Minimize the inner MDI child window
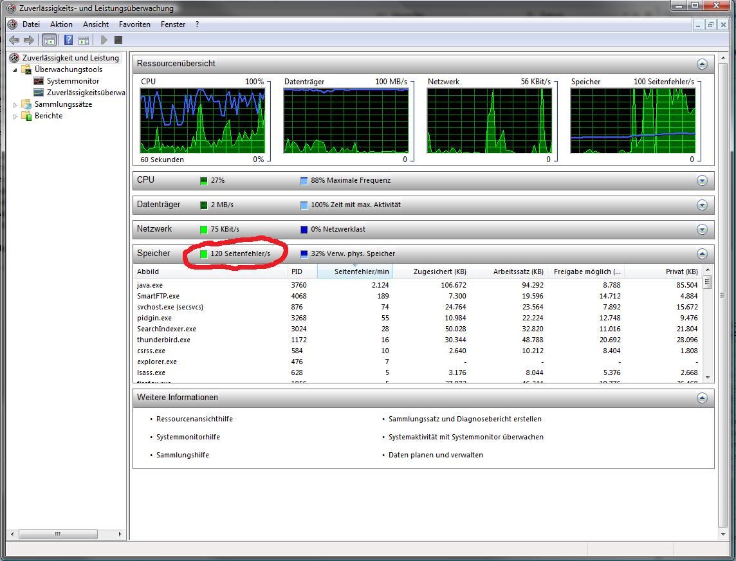Image resolution: width=736 pixels, height=561 pixels. [x=699, y=24]
